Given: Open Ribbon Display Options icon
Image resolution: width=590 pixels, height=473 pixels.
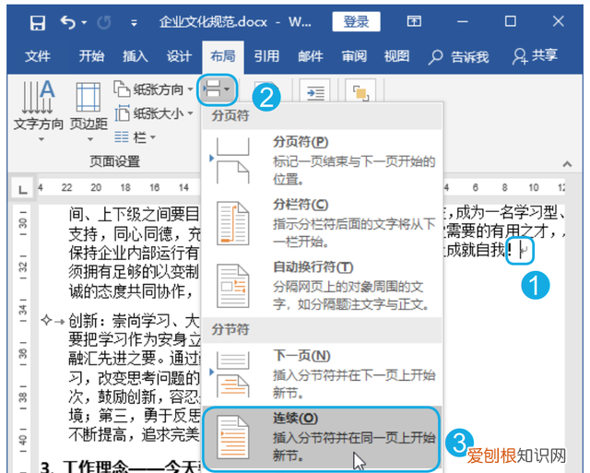Looking at the screenshot, I should (414, 21).
